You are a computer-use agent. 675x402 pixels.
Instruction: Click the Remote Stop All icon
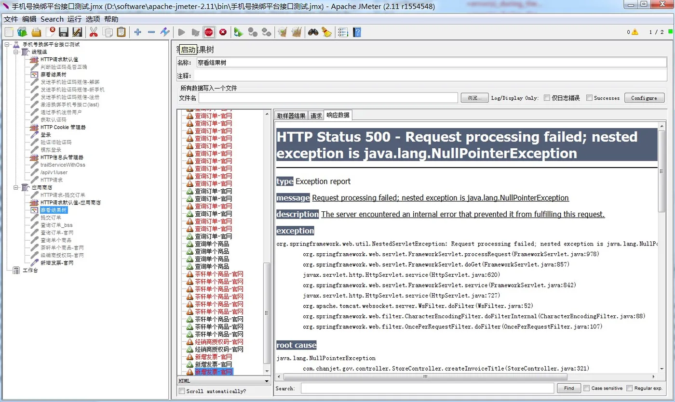click(x=252, y=32)
